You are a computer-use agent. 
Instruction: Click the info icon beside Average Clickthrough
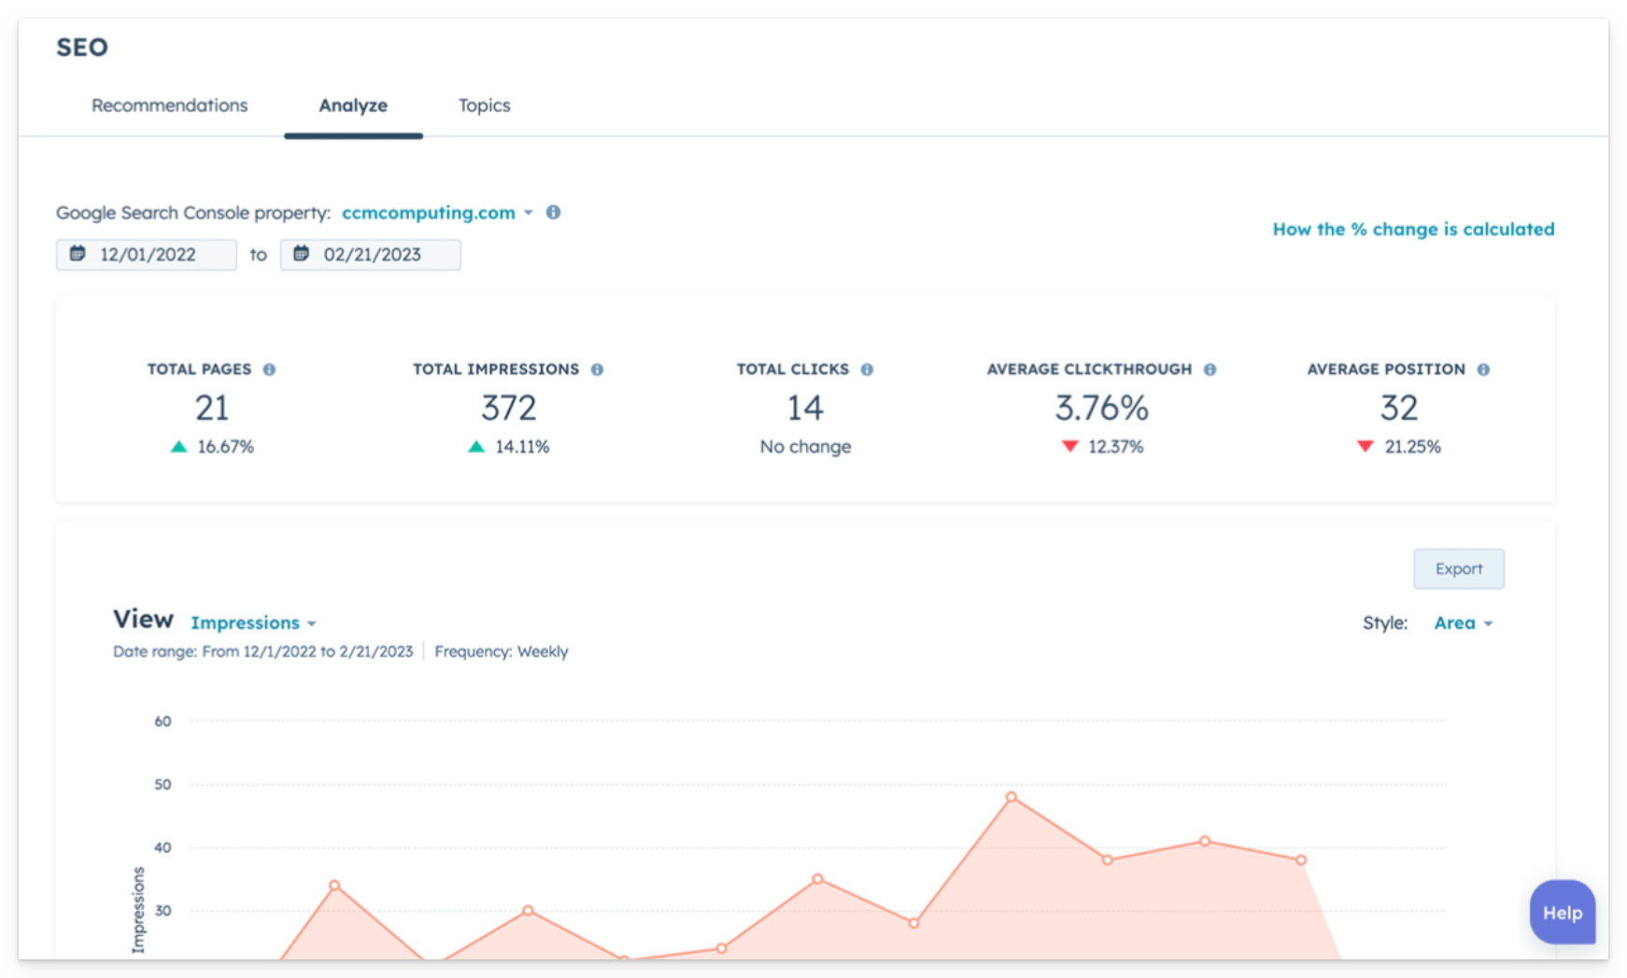(x=1210, y=369)
